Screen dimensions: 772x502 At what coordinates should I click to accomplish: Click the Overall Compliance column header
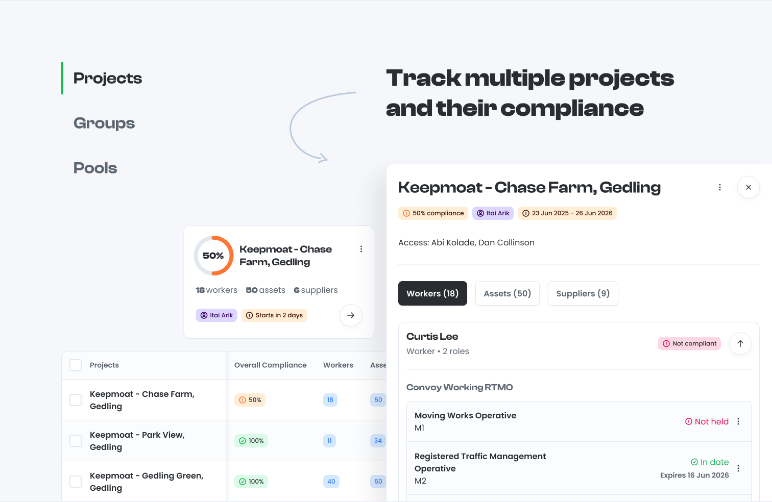270,365
